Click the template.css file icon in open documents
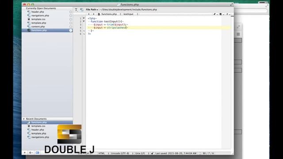The width and height of the screenshot is (283, 159). coord(29,19)
